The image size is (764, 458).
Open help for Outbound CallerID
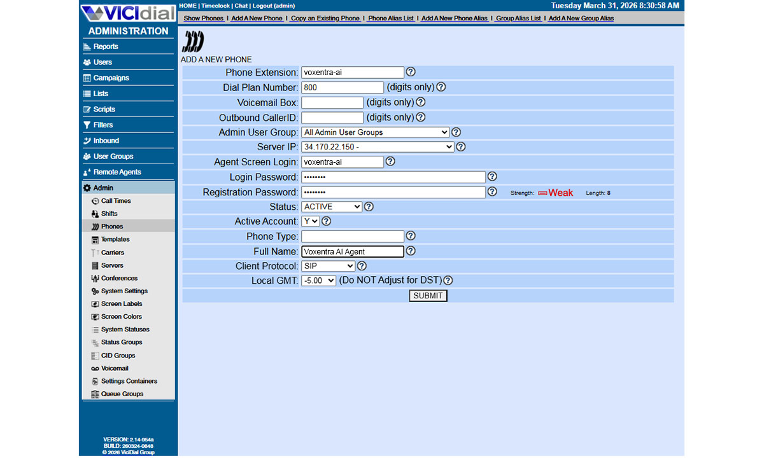[x=420, y=117]
